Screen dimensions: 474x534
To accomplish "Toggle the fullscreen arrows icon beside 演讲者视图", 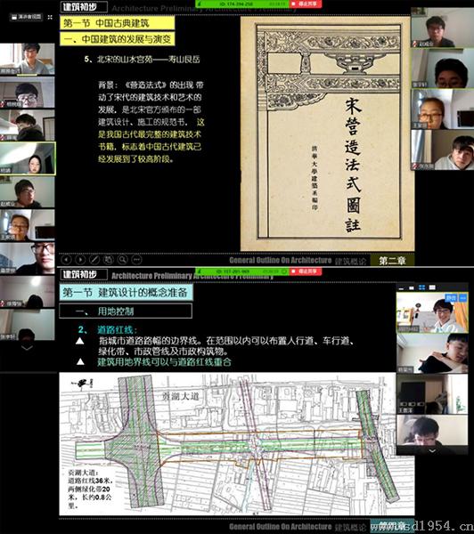I will (50, 17).
